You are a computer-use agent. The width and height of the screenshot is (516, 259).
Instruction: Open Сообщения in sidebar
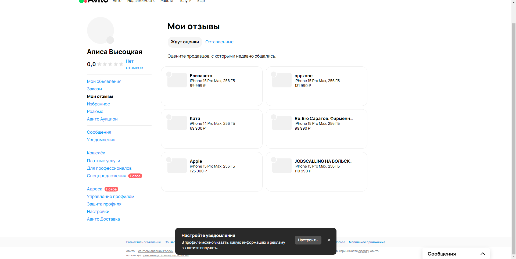[x=99, y=132]
